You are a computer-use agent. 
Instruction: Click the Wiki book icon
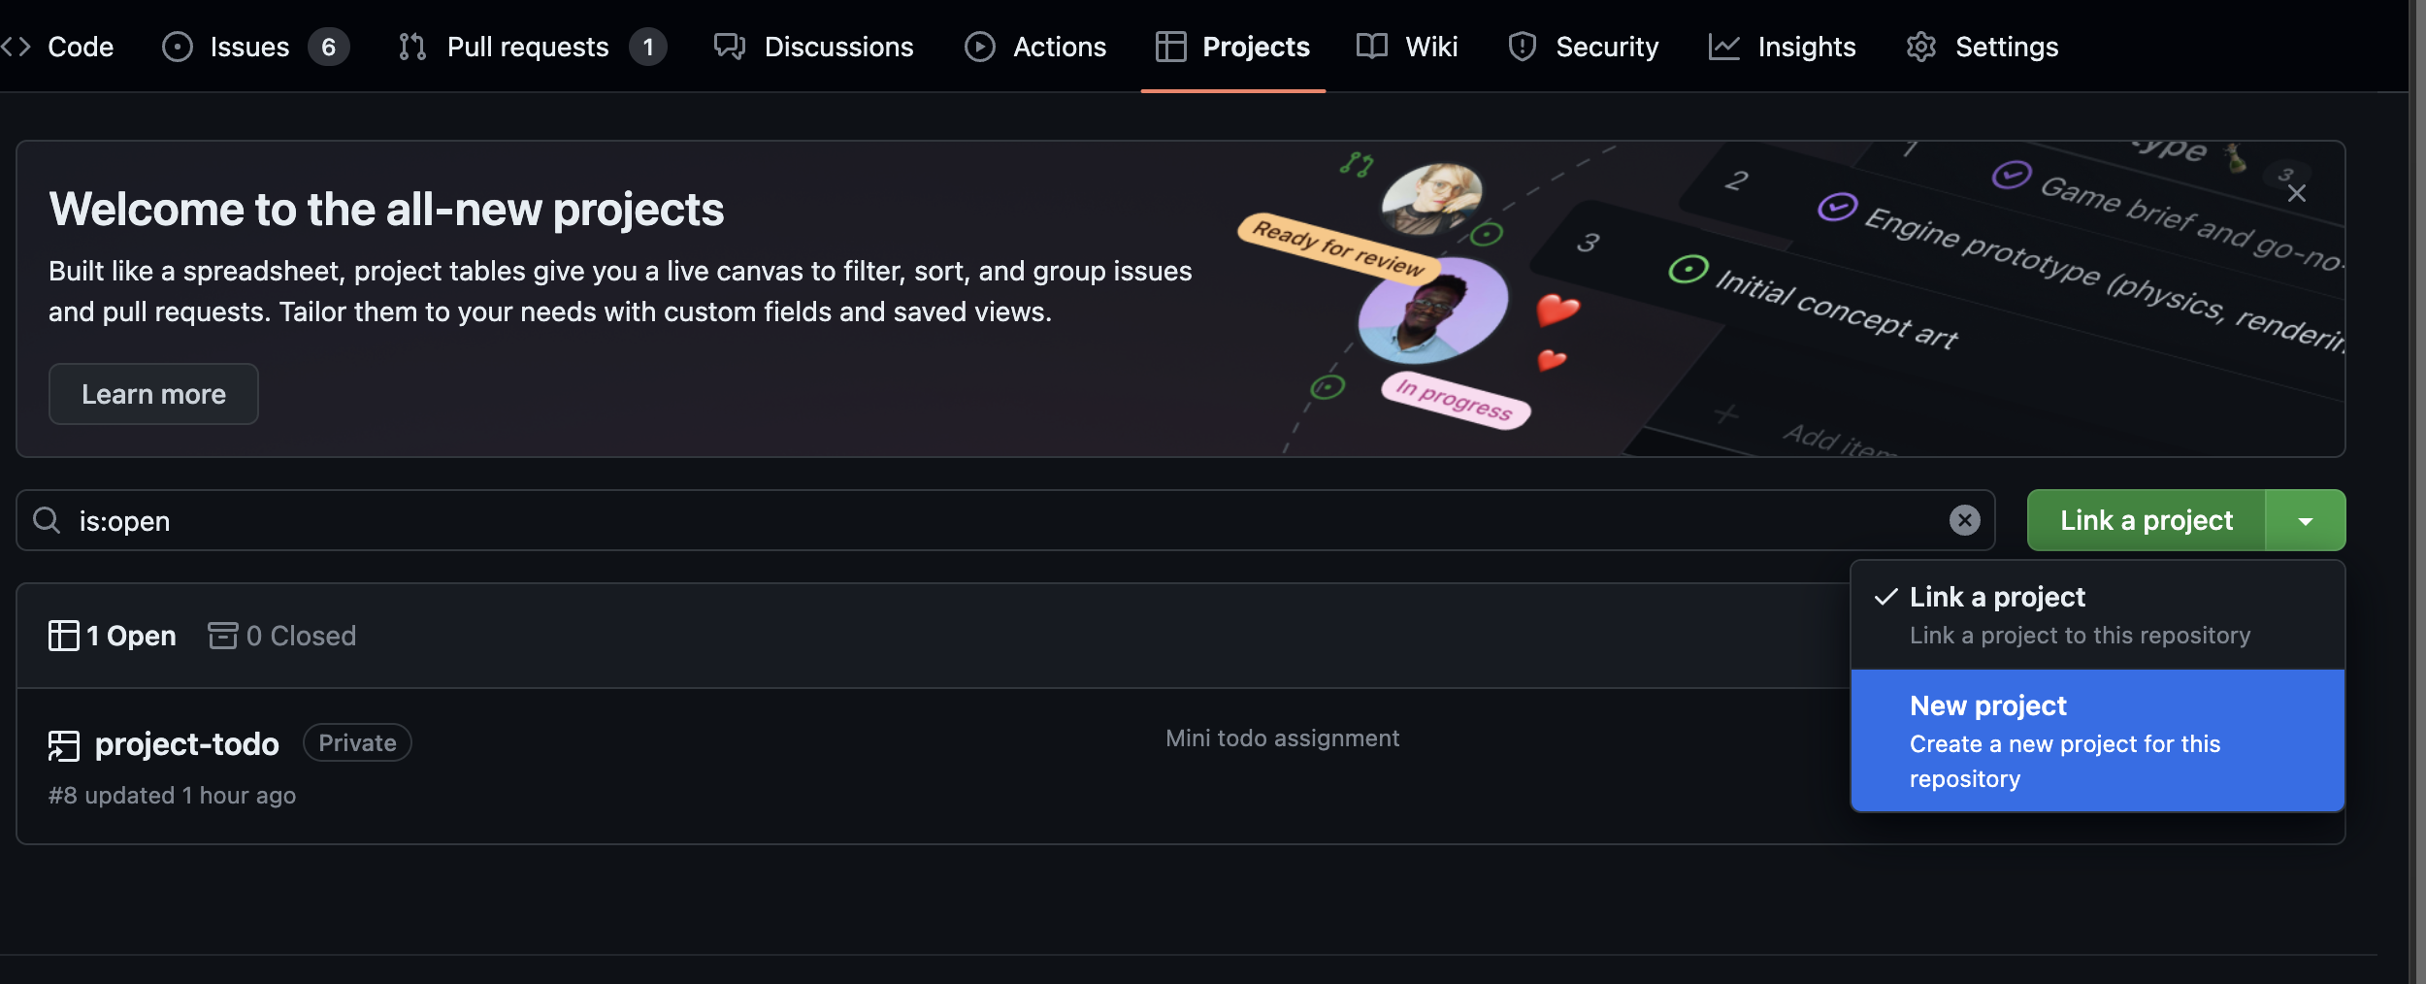pyautogui.click(x=1372, y=47)
